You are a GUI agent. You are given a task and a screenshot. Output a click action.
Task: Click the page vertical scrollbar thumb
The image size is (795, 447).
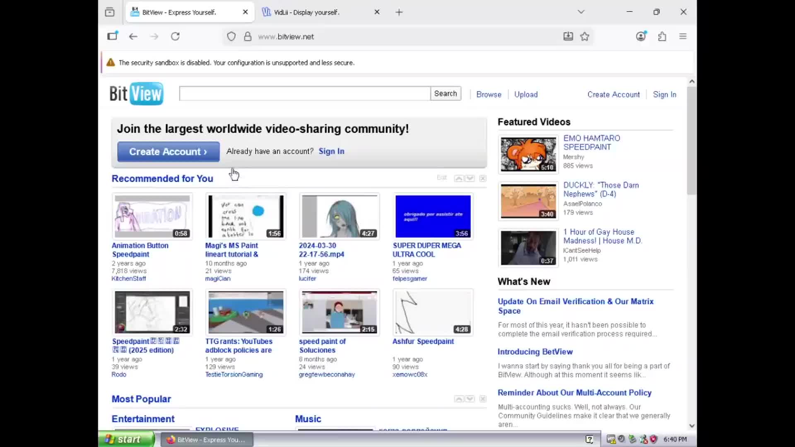point(691,141)
